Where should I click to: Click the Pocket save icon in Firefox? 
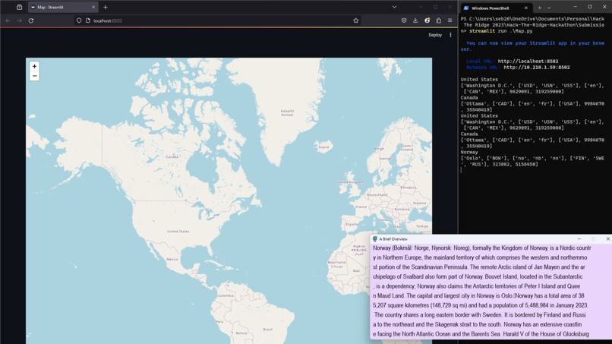[404, 21]
